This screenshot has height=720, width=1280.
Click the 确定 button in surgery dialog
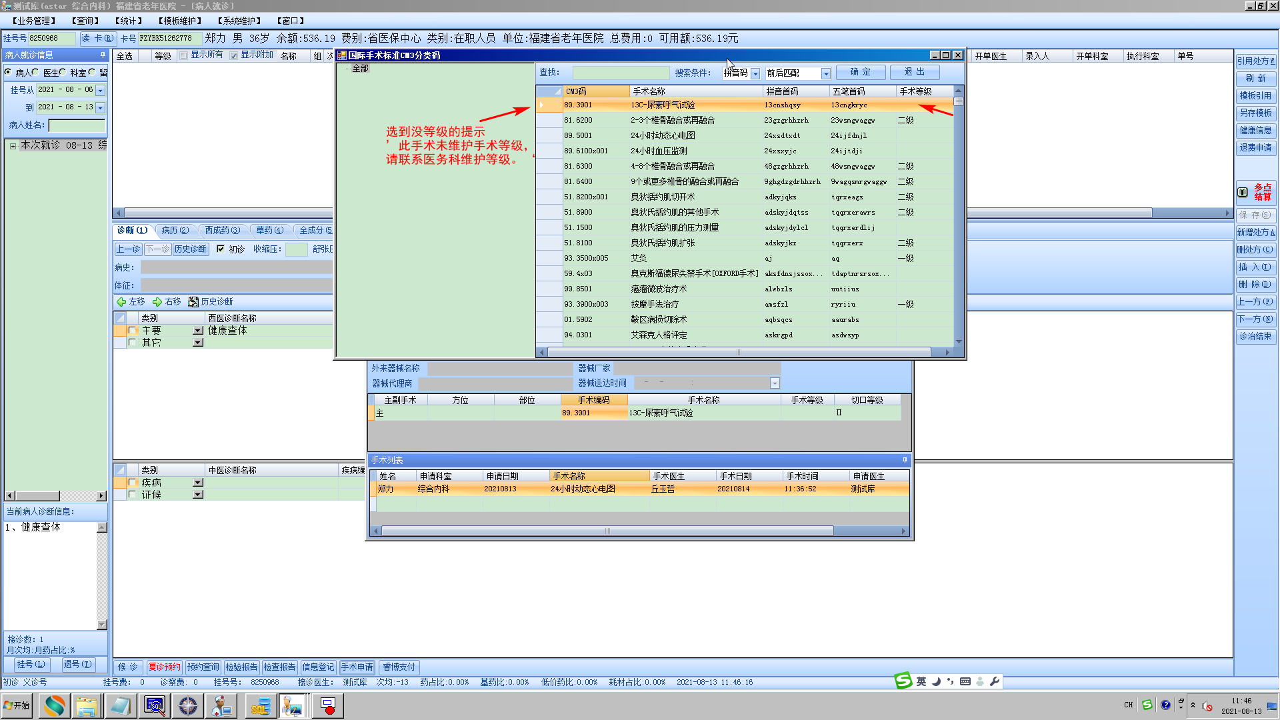(860, 72)
